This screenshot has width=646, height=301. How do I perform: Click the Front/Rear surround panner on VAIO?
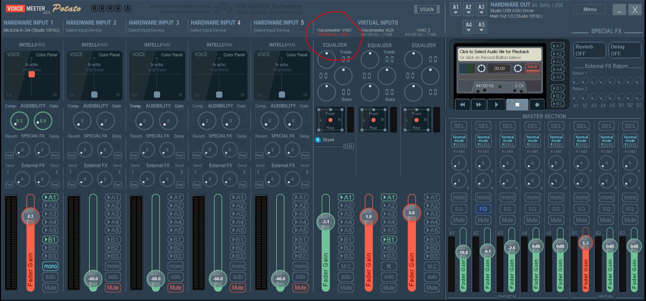[x=330, y=120]
